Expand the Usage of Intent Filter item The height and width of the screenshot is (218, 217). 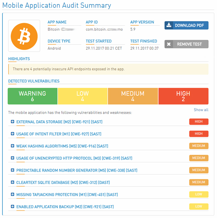pos(12,134)
